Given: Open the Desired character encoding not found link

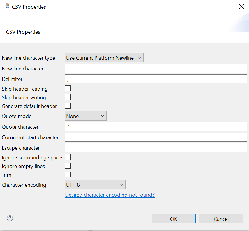Looking at the screenshot, I should (110, 195).
